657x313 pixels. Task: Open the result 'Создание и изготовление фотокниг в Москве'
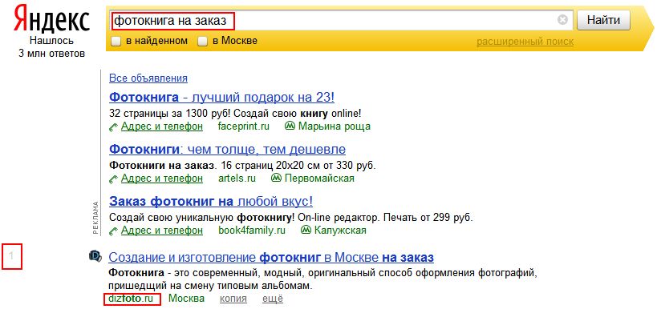(271, 257)
